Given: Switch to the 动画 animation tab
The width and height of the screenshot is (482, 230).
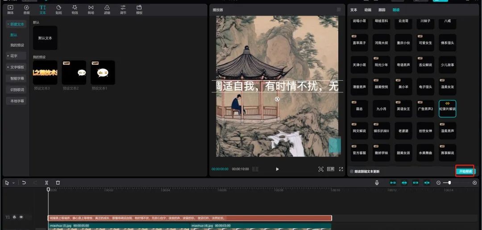Looking at the screenshot, I should pyautogui.click(x=368, y=10).
